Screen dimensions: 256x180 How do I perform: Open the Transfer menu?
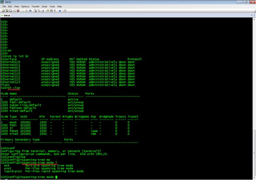[36, 6]
